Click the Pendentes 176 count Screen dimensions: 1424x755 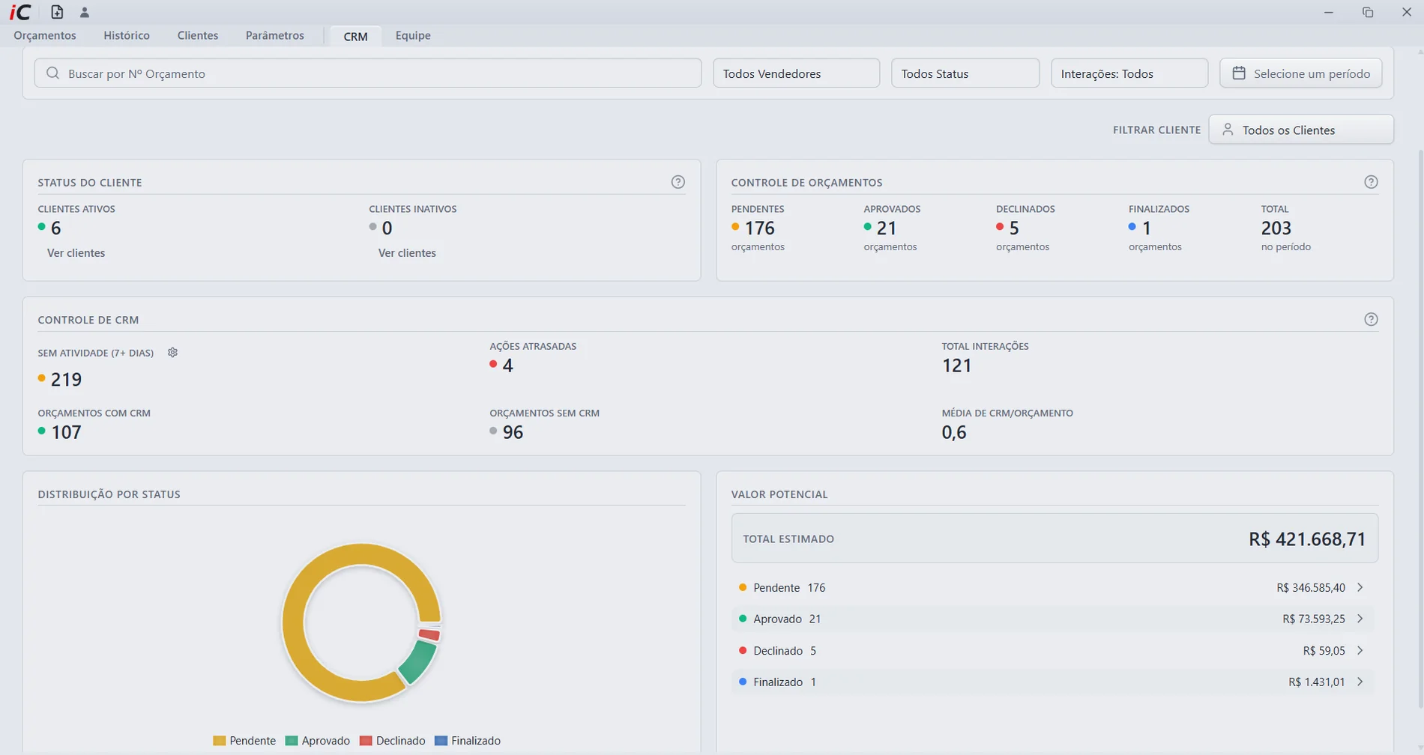pos(759,228)
